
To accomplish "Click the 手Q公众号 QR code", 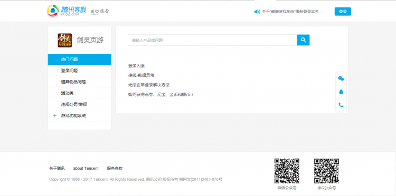I will click(326, 171).
